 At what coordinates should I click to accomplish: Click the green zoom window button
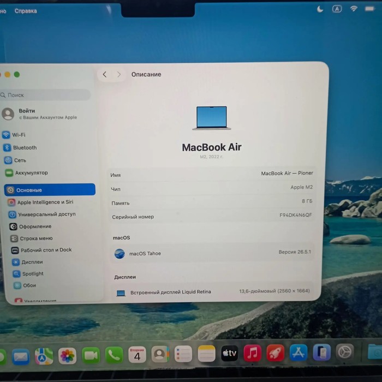(x=17, y=74)
